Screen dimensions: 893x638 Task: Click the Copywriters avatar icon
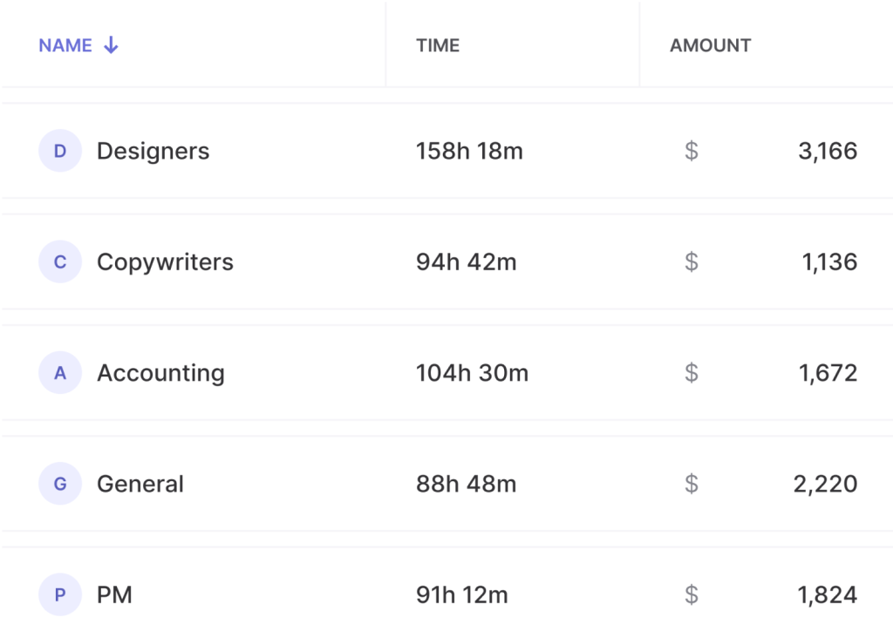[60, 261]
